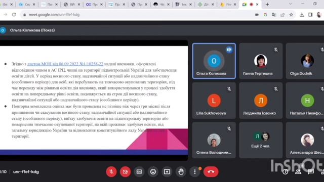
Task: Open the three-dot more options menu
Action: pos(195,172)
